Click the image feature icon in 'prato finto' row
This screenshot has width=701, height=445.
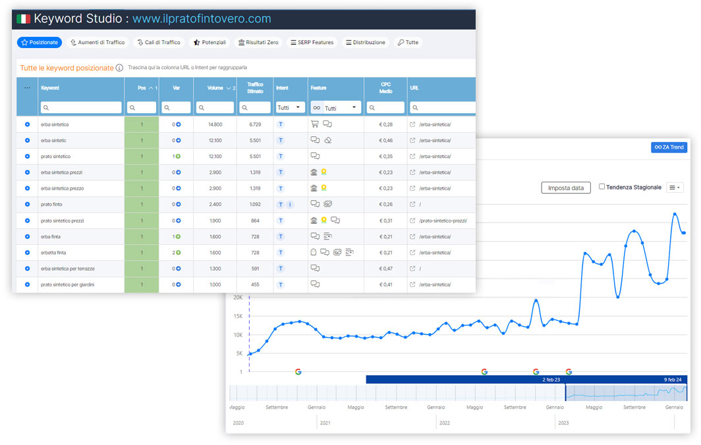[327, 204]
